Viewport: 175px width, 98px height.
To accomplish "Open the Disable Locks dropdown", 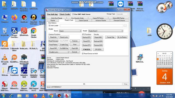I will [x=59, y=52].
